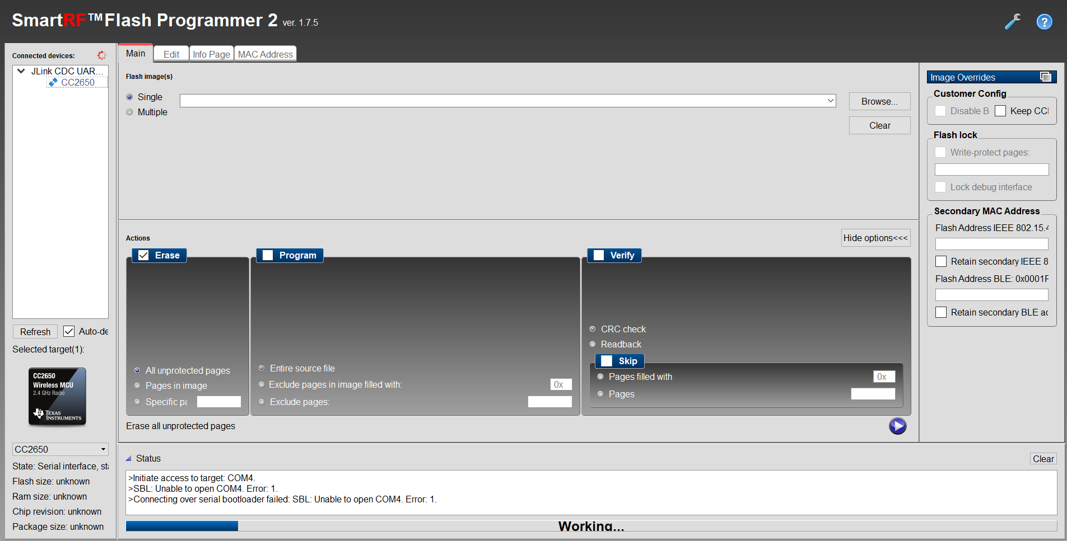Enable the Verify action checkbox
The width and height of the screenshot is (1067, 541).
point(599,255)
